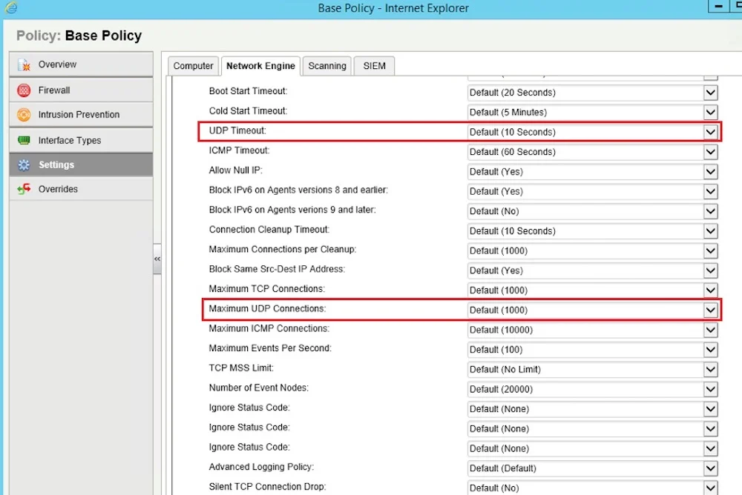Click the 'Maximum UDP Connections:' label
The height and width of the screenshot is (495, 742).
pyautogui.click(x=267, y=309)
